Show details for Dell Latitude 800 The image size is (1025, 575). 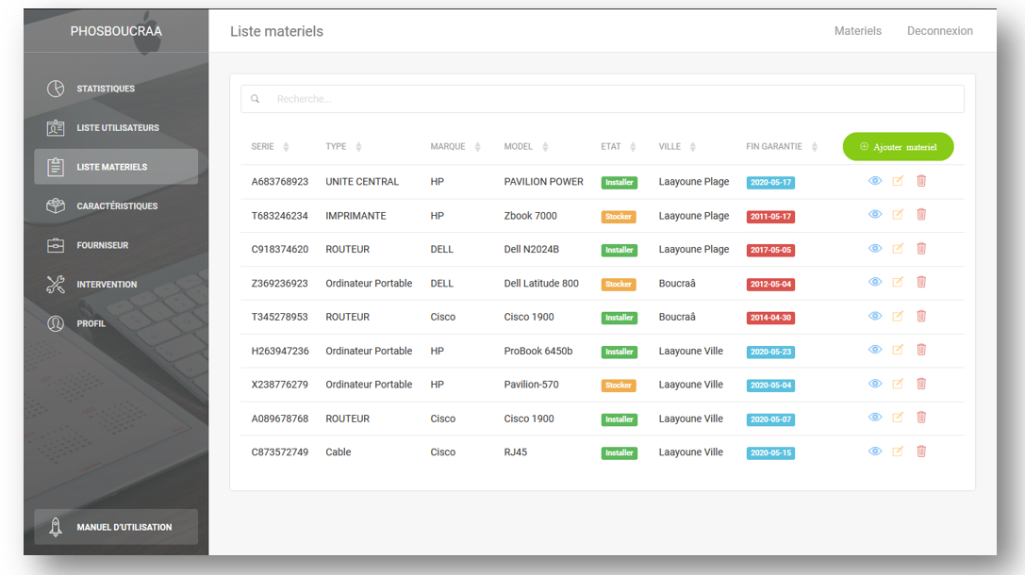(875, 283)
